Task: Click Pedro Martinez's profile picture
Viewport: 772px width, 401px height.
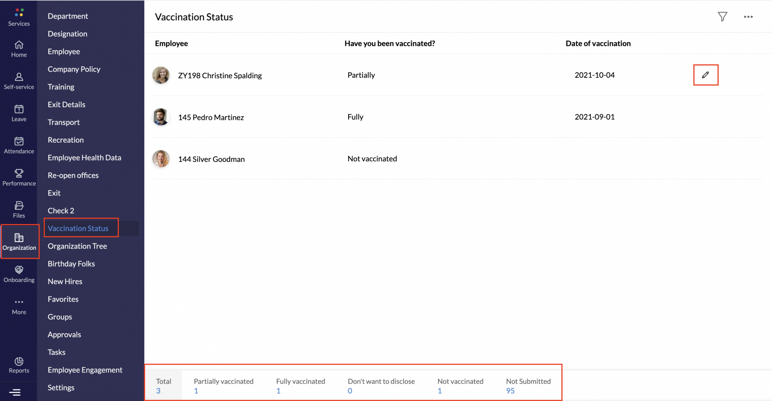Action: click(161, 117)
